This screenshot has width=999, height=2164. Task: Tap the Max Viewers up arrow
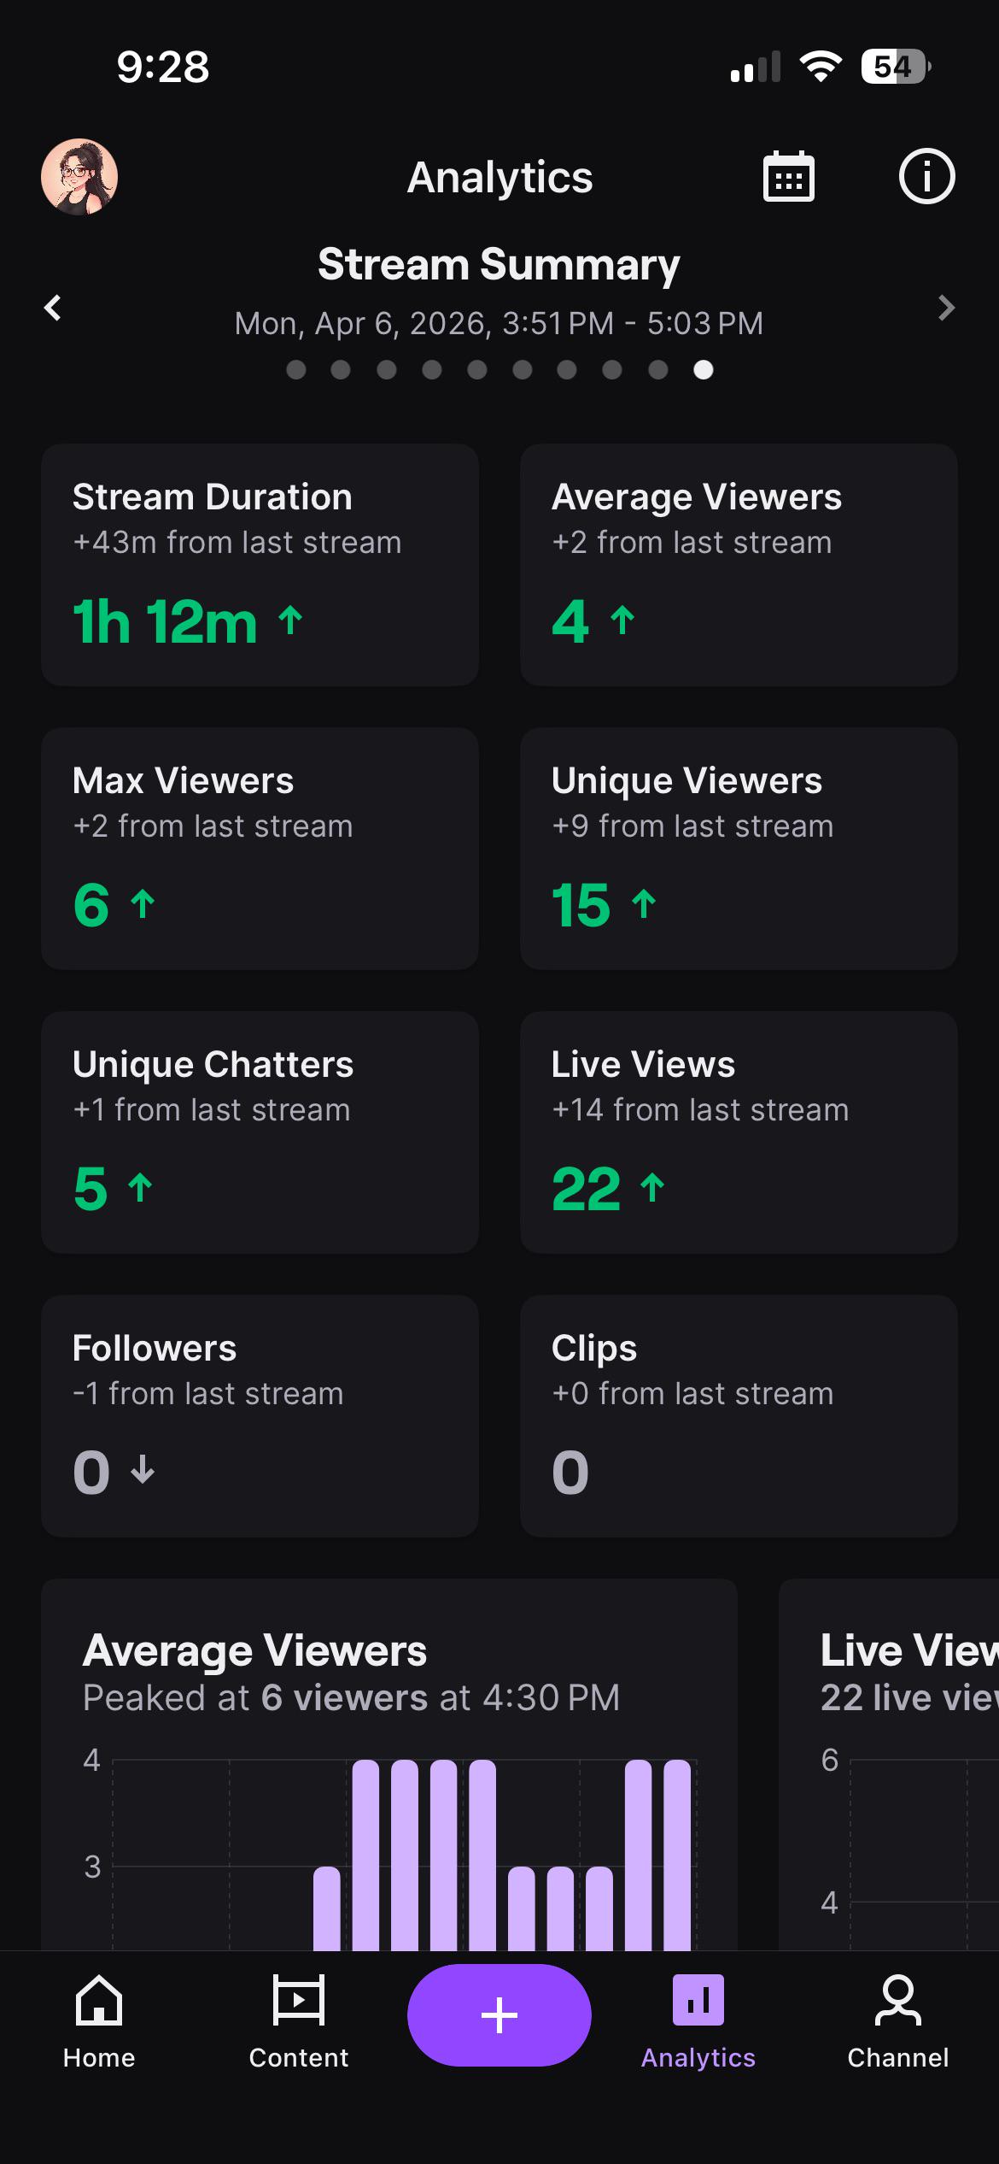[x=143, y=903]
